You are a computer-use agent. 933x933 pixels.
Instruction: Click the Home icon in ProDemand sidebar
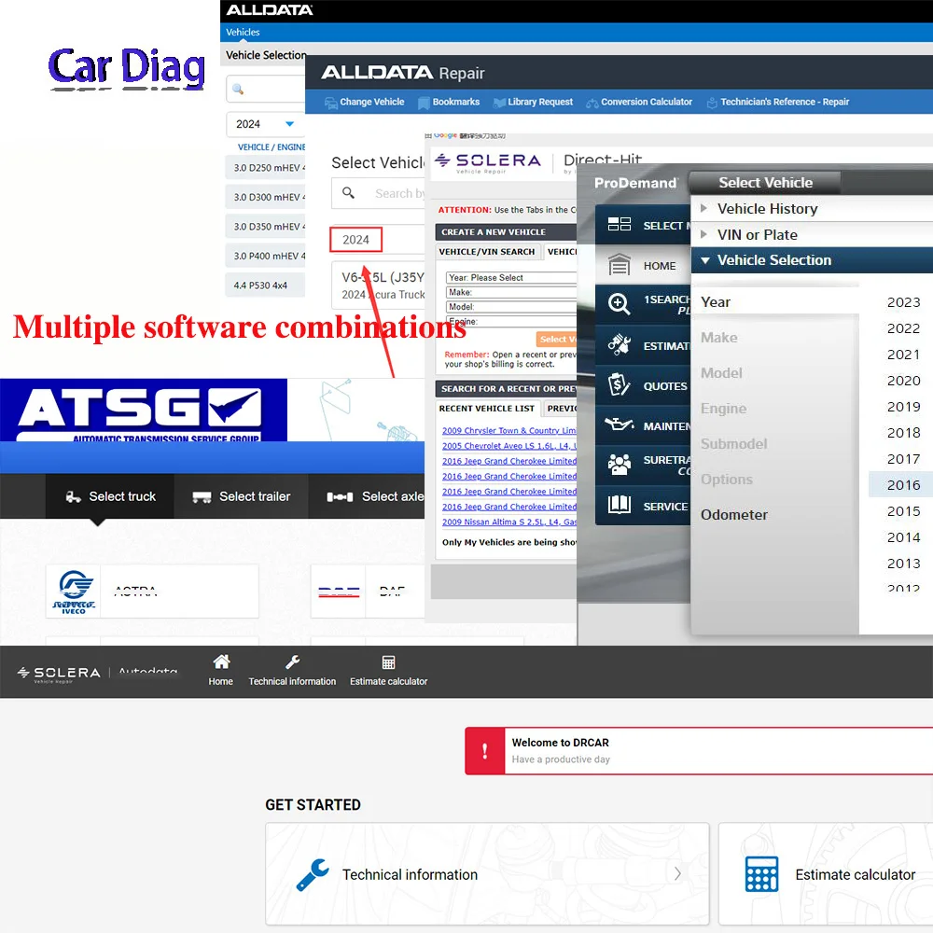620,265
